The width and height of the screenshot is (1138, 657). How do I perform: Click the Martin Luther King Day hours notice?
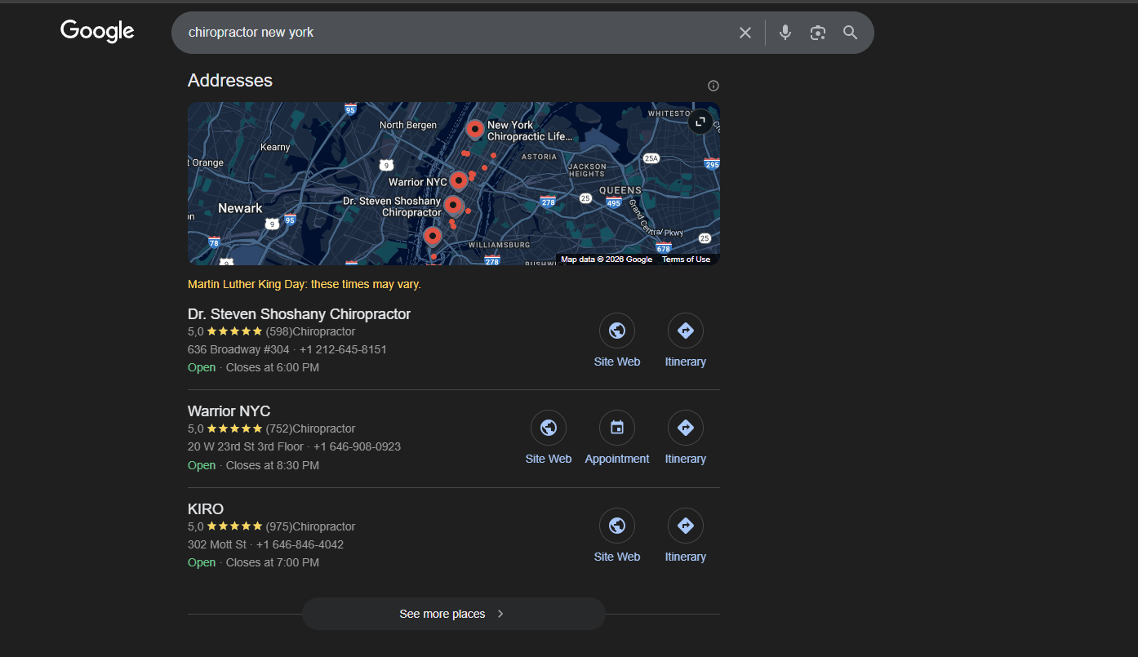[x=304, y=285]
